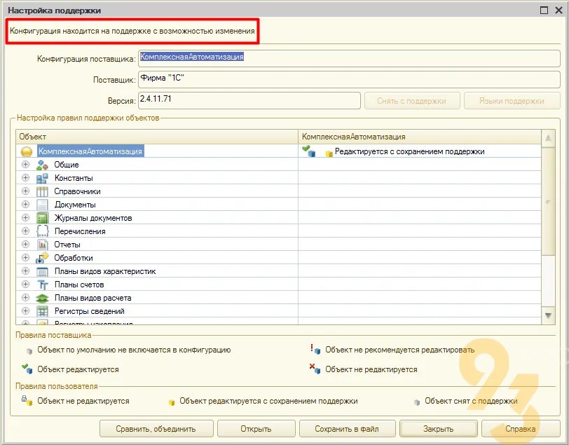This screenshot has width=569, height=445.
Task: Click the Отчеты chart icon
Action: [42, 245]
